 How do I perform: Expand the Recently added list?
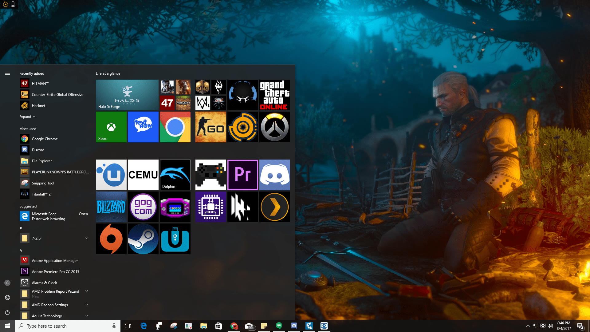pos(27,117)
